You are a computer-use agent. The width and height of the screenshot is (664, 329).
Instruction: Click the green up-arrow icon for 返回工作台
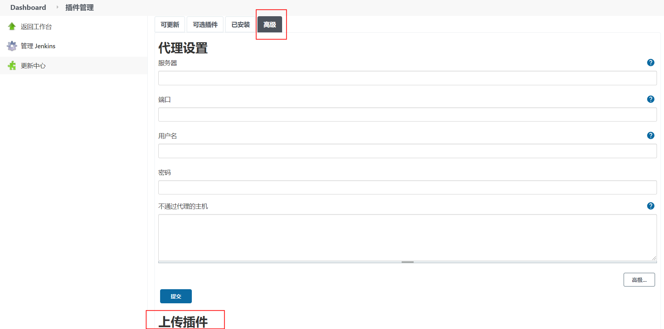(x=12, y=26)
